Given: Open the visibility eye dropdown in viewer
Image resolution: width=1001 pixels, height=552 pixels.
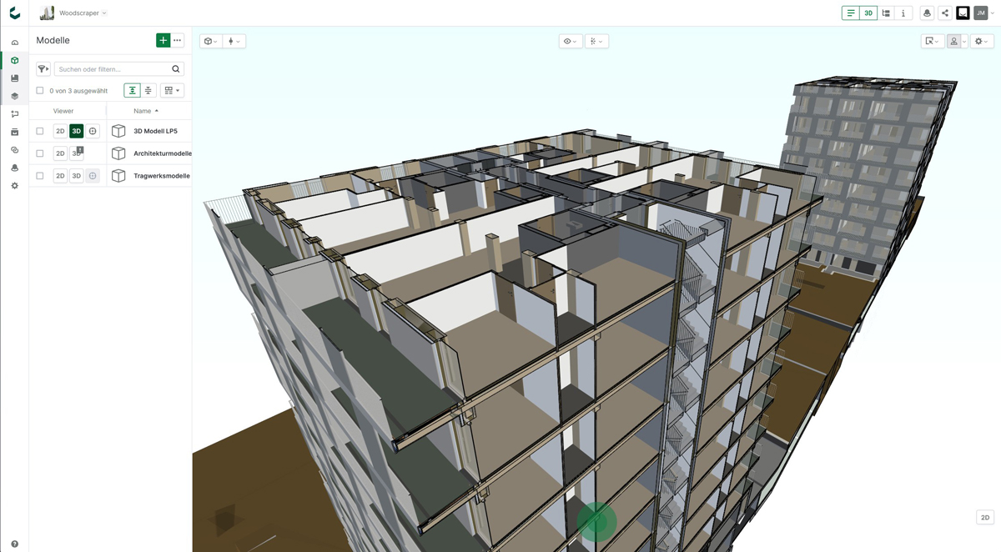Looking at the screenshot, I should coord(570,41).
